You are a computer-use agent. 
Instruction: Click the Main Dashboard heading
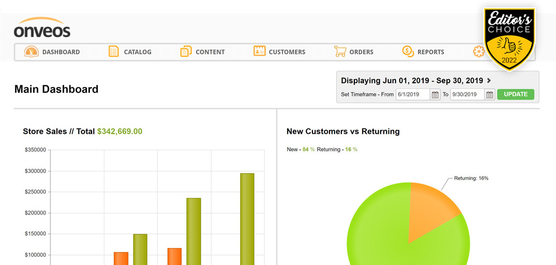point(56,89)
